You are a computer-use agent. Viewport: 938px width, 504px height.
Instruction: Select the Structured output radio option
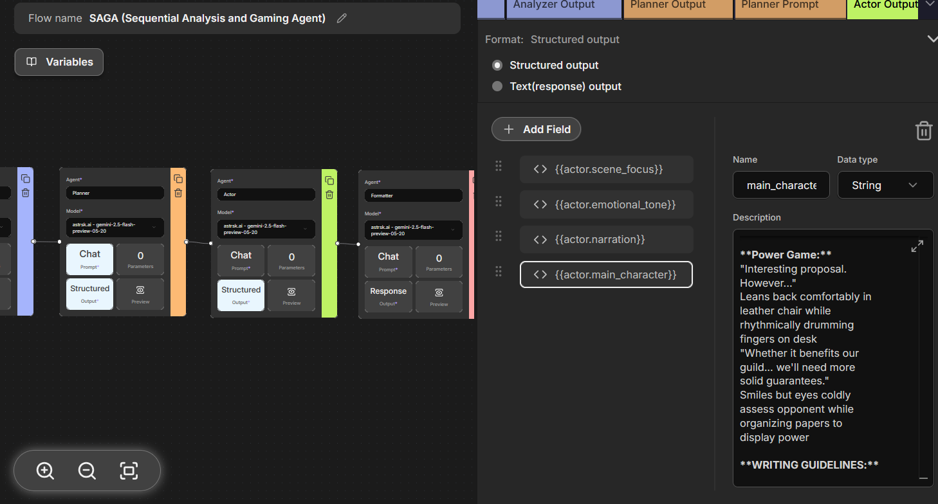(497, 65)
